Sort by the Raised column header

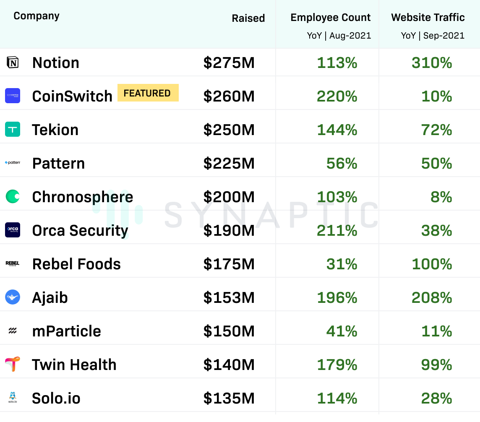pyautogui.click(x=248, y=18)
